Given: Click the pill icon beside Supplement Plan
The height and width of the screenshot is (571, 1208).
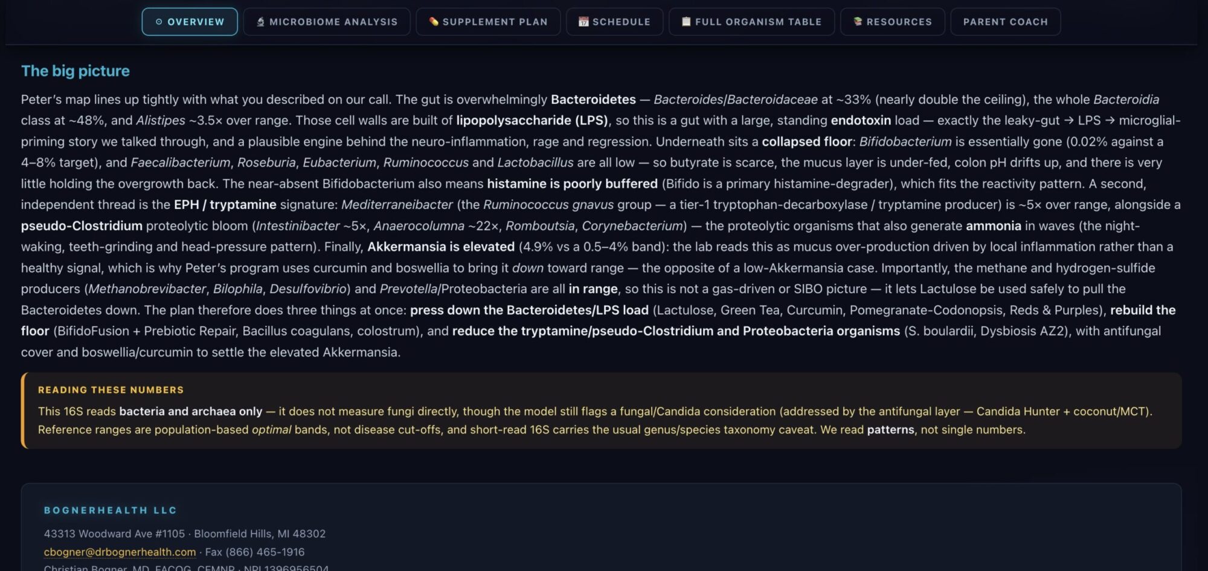Looking at the screenshot, I should coord(434,22).
